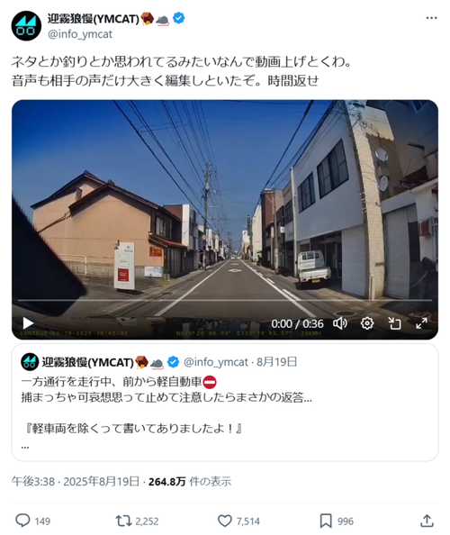Open the author's display name 迎霧狼慢(YMCAT)
This screenshot has height=535, width=450.
pyautogui.click(x=93, y=19)
